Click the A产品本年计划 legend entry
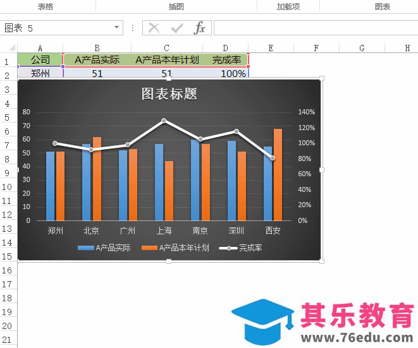 coord(175,248)
